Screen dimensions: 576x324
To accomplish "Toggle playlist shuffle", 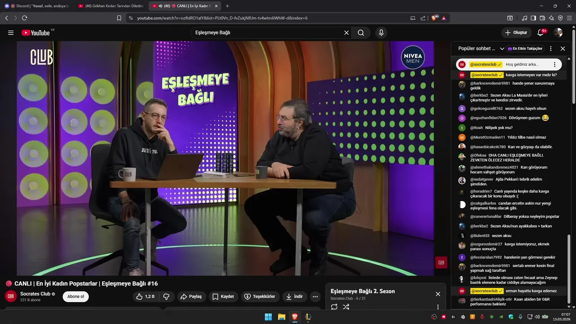I will [346, 307].
